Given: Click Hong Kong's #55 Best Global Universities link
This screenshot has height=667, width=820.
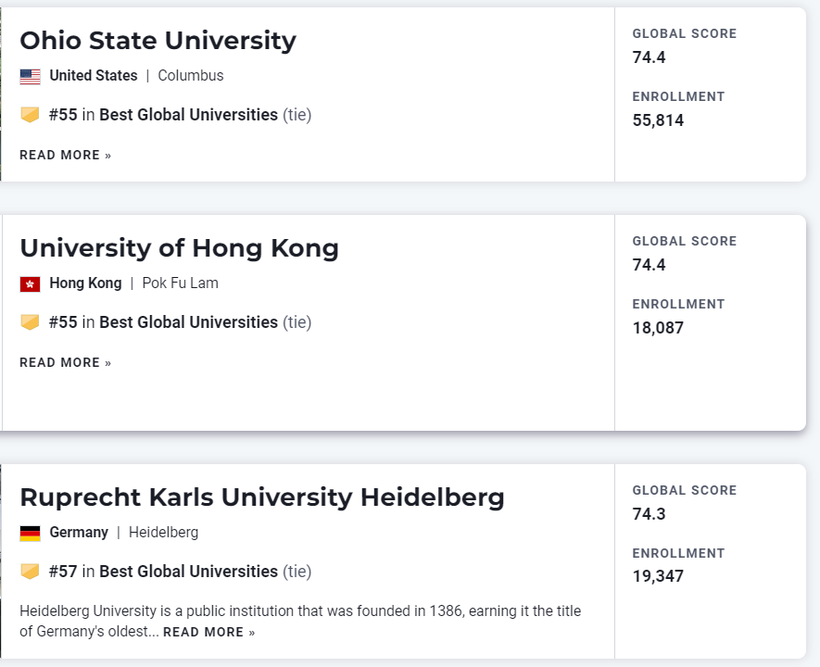Looking at the screenshot, I should (164, 322).
